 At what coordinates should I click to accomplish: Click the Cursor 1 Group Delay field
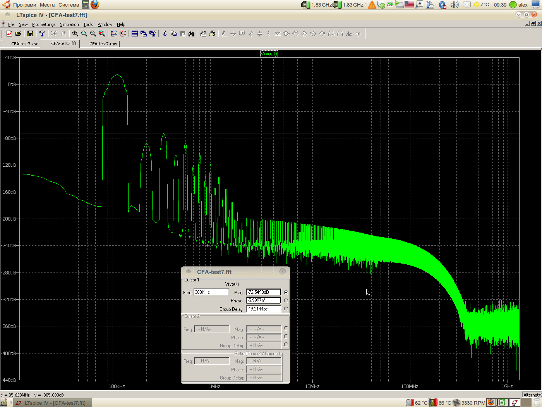tap(263, 309)
